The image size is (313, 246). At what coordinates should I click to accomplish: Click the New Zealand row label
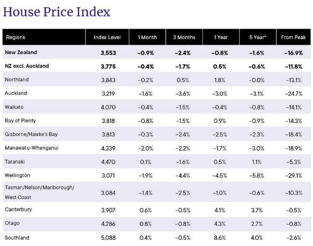[21, 52]
